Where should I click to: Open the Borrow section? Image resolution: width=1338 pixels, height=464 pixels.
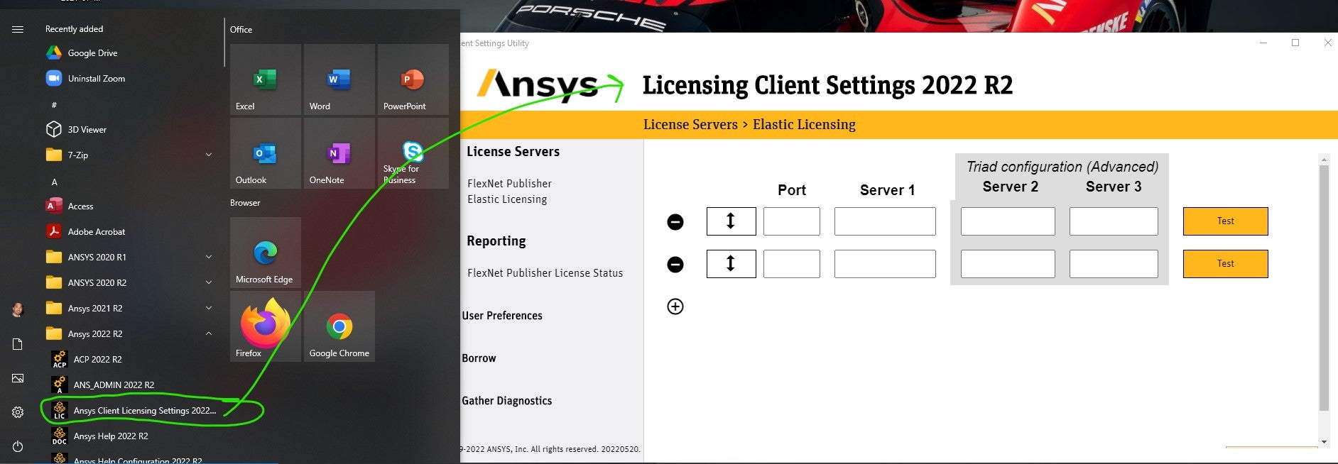point(479,358)
